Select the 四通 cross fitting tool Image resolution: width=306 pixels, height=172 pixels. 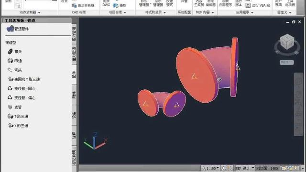[x=15, y=61]
